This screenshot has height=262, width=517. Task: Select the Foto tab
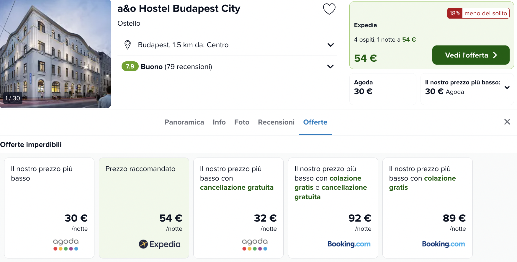242,122
